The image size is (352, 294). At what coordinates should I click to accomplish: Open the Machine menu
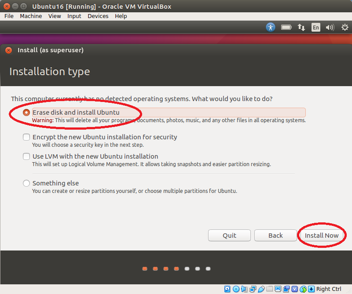point(31,16)
